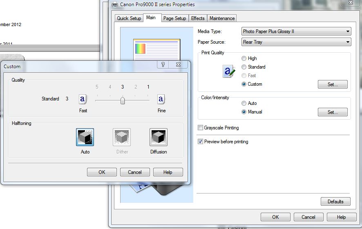This screenshot has width=362, height=229.
Task: Click the Fine quality 'a' icon
Action: (161, 99)
